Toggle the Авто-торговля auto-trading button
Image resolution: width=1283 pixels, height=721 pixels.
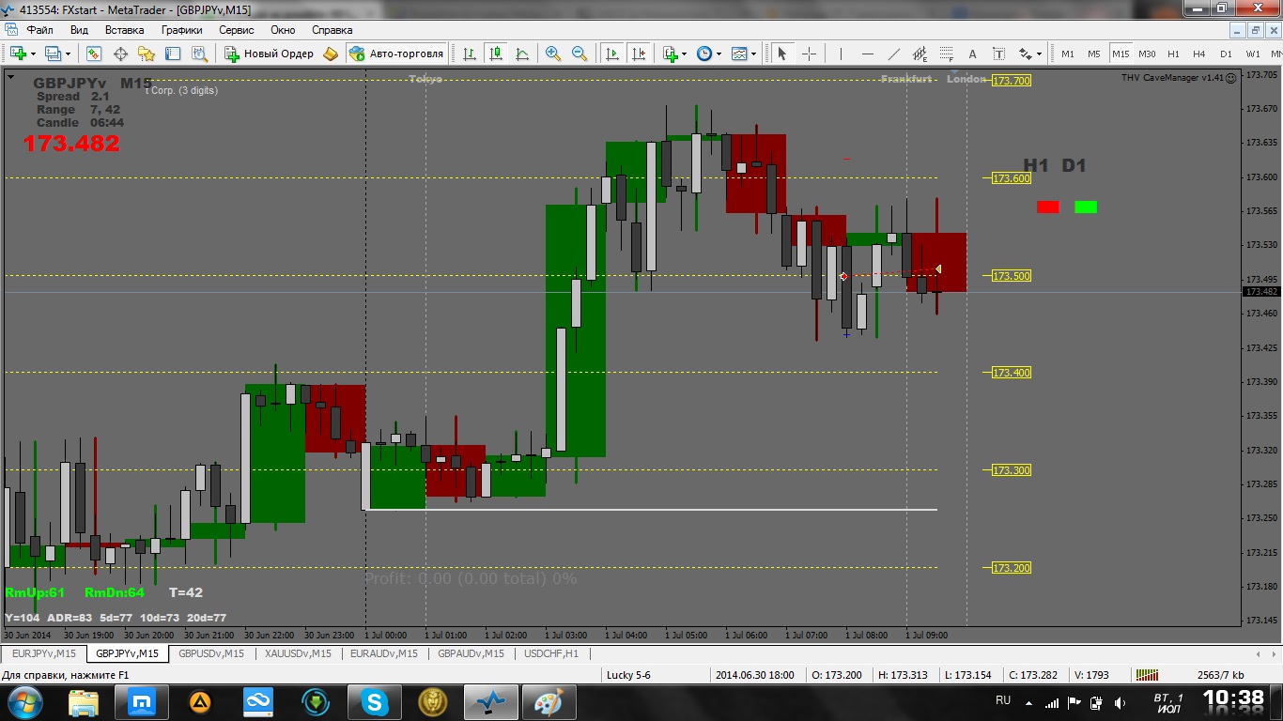pos(396,54)
